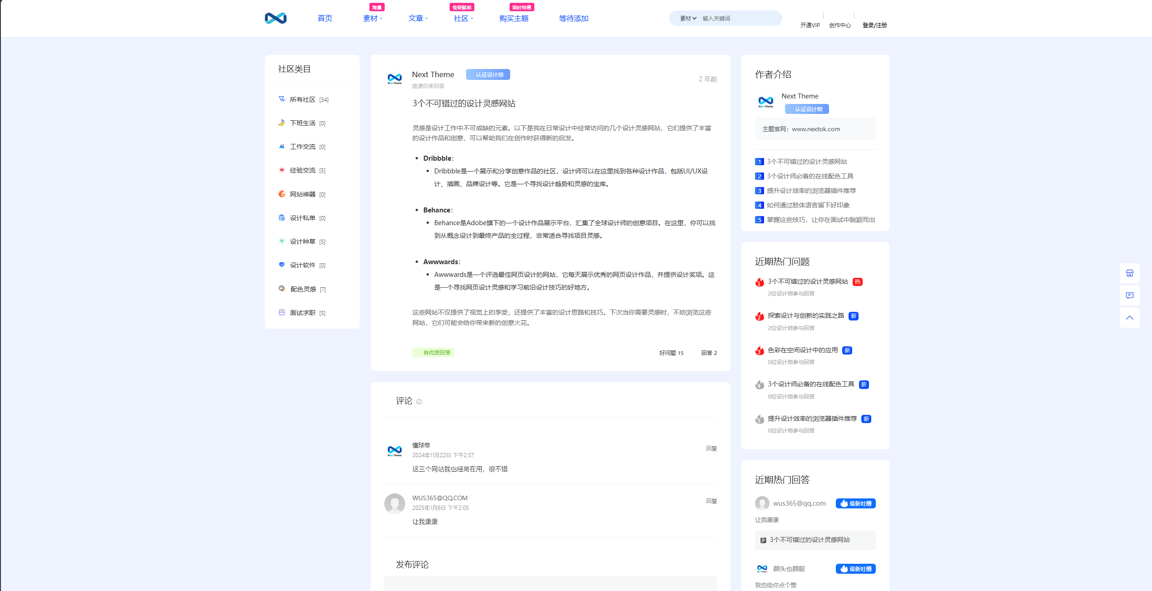
Task: Open author article 如何通过肢体语言留下好印象
Action: 808,205
